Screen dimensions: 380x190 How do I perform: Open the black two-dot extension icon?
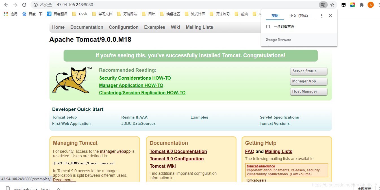point(344,5)
